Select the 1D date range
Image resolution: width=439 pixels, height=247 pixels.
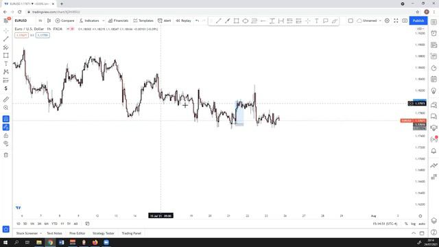[19, 224]
